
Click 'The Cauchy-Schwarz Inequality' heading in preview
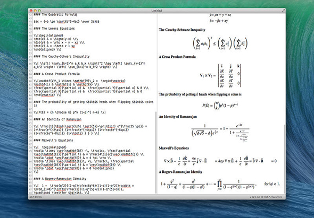point(182,30)
